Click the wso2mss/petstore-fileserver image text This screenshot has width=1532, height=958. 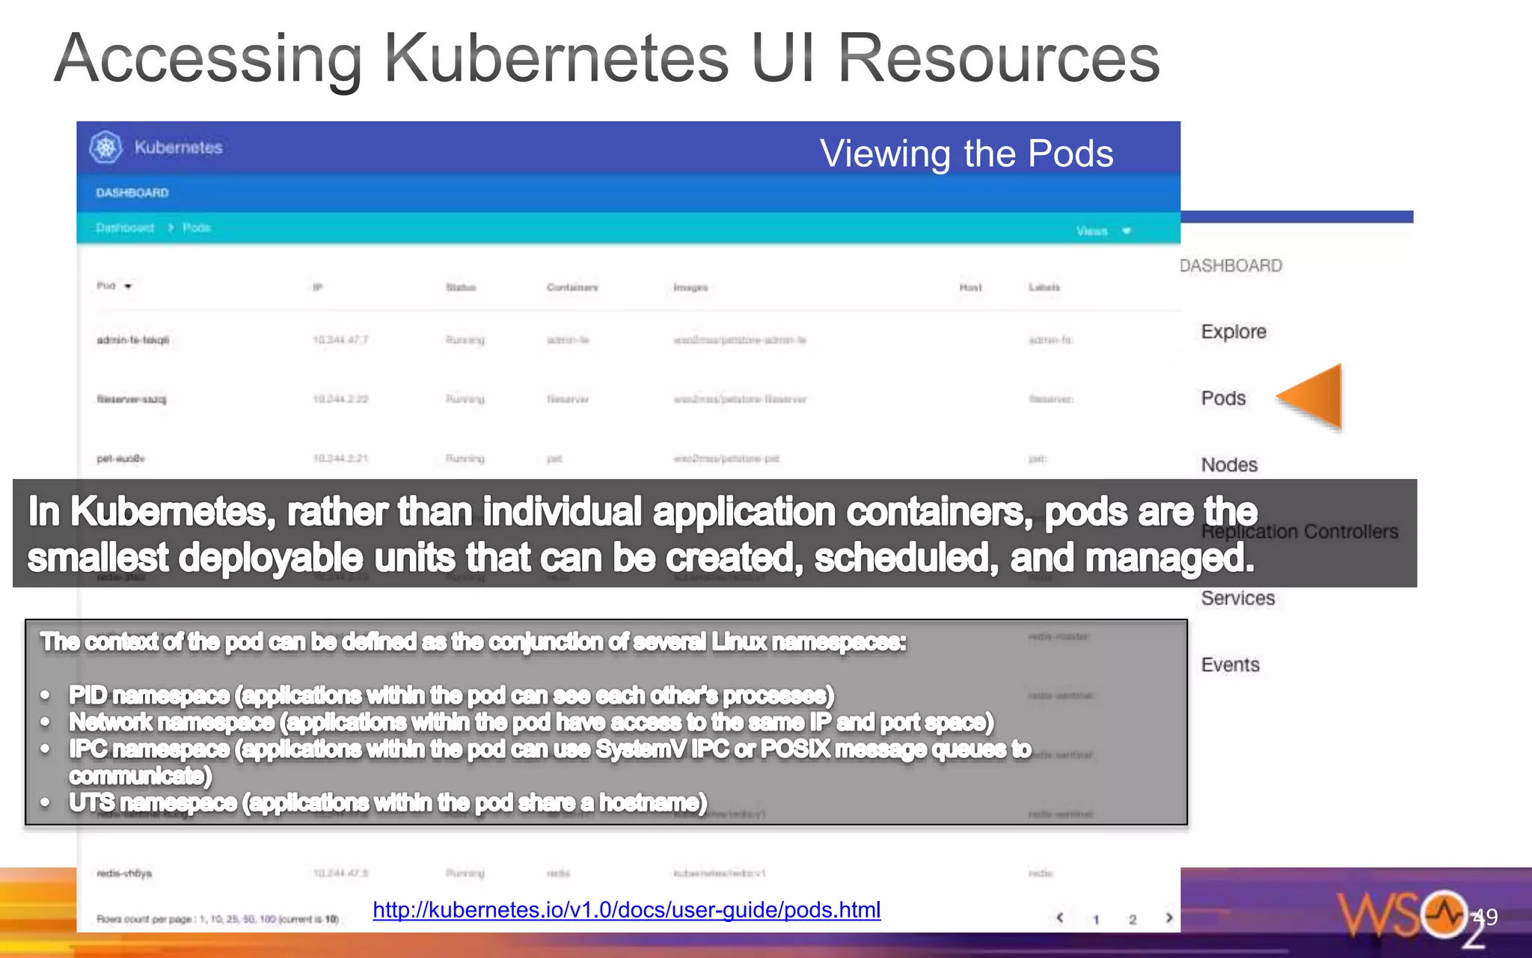(x=740, y=400)
